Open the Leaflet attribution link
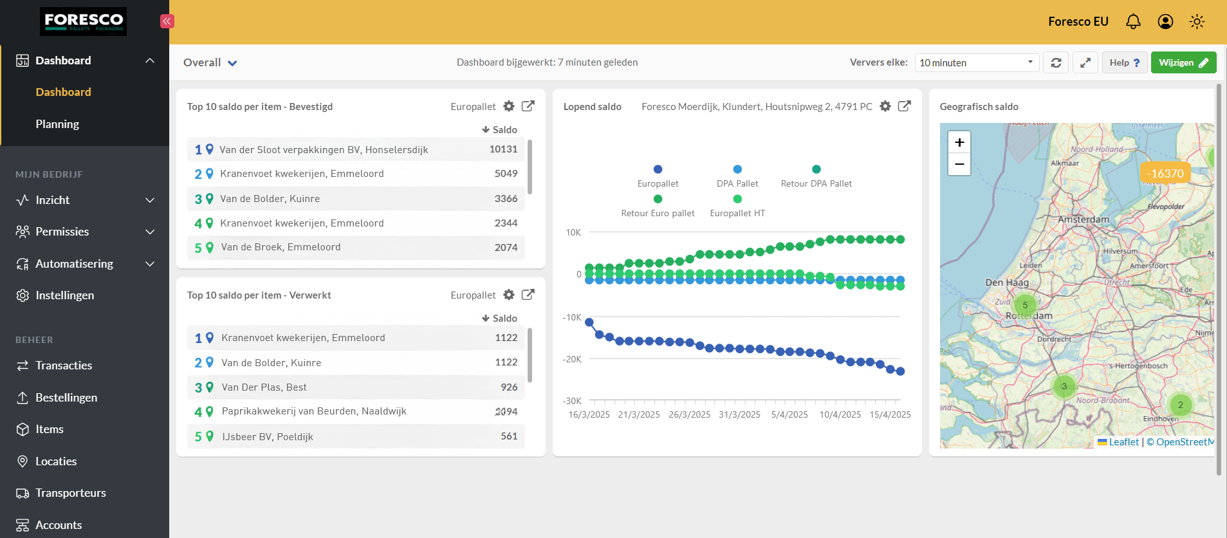 pyautogui.click(x=1118, y=442)
